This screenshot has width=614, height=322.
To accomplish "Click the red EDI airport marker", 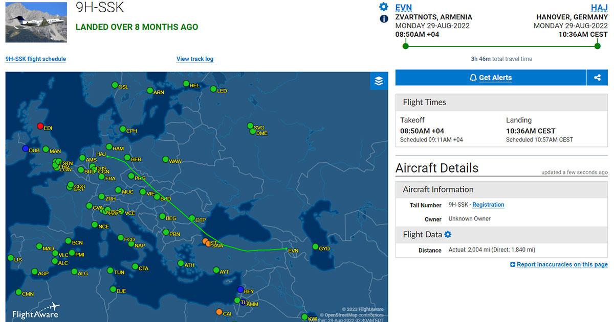I will click(40, 126).
